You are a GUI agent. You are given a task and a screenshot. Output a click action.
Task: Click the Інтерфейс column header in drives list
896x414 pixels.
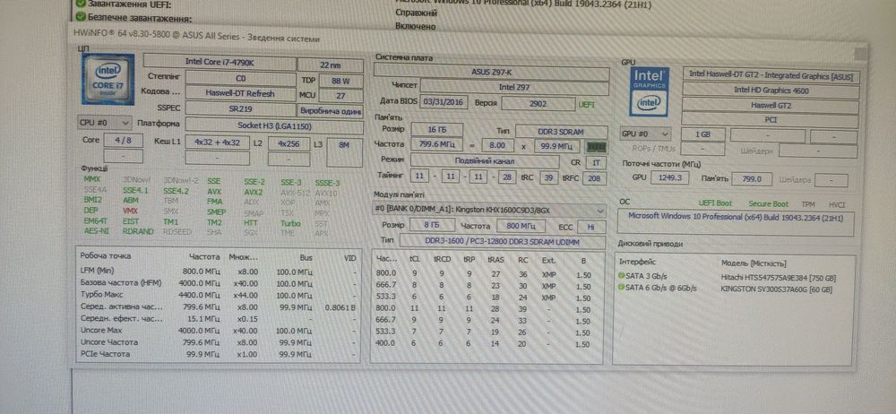[638, 262]
